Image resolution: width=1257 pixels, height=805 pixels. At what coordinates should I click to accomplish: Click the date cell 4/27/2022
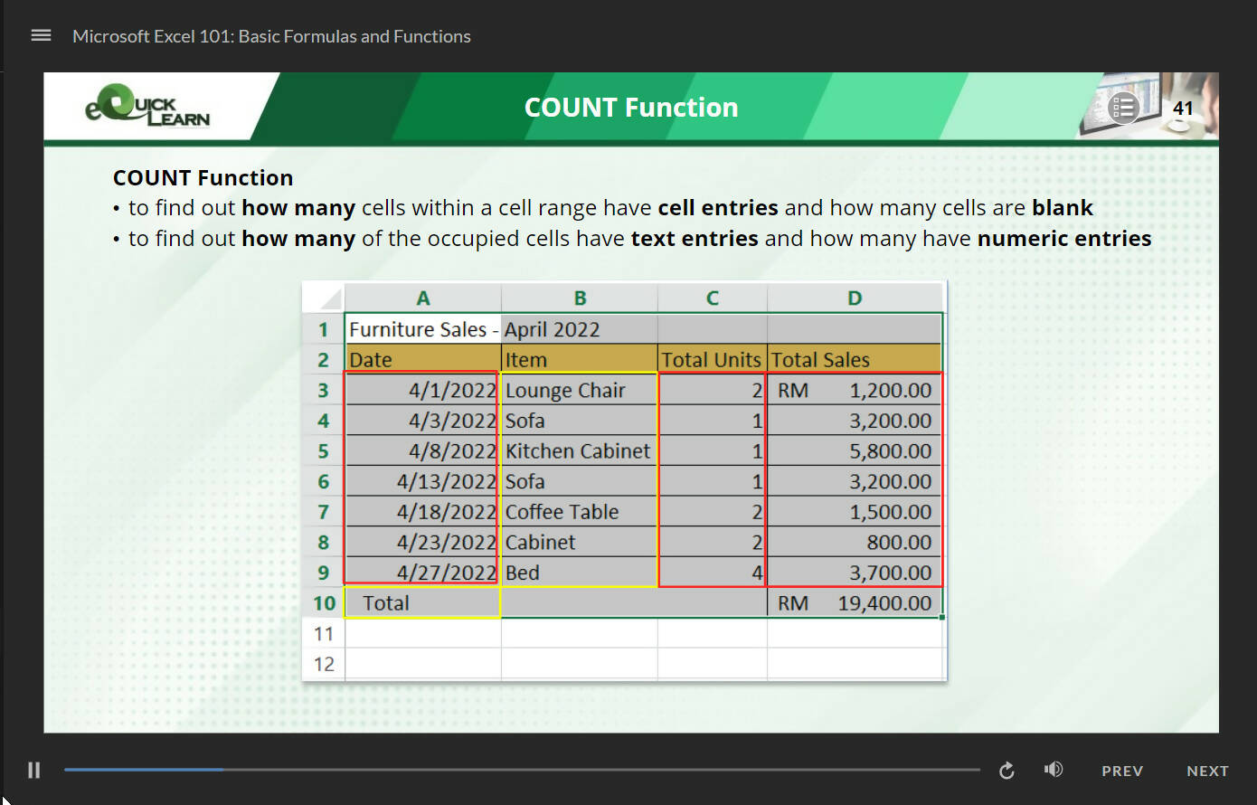coord(422,573)
